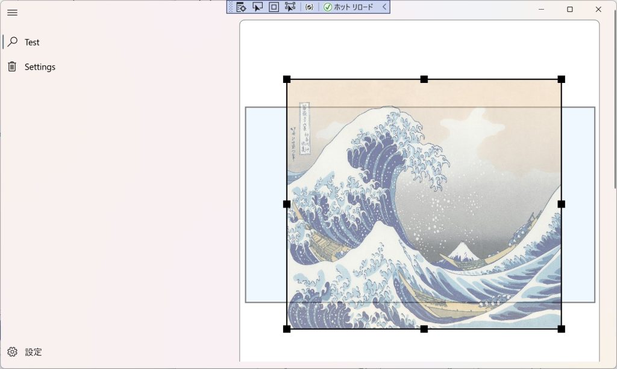Viewport: 617px width, 369px height.
Task: Click the top-left crop handle
Action: point(287,79)
